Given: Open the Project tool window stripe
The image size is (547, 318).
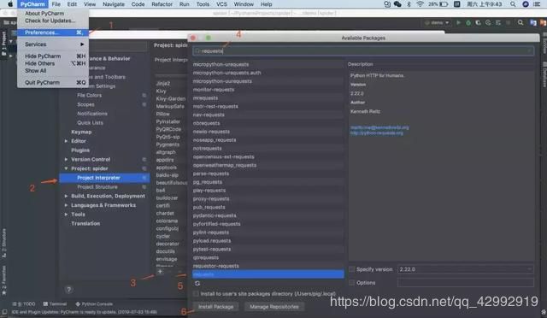Looking at the screenshot, I should tap(3, 44).
